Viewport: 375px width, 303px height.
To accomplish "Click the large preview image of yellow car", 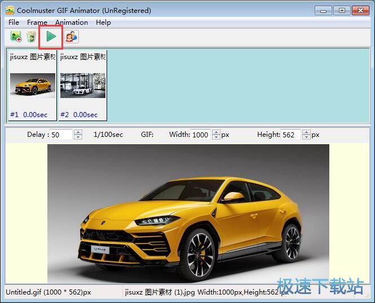I will point(188,213).
